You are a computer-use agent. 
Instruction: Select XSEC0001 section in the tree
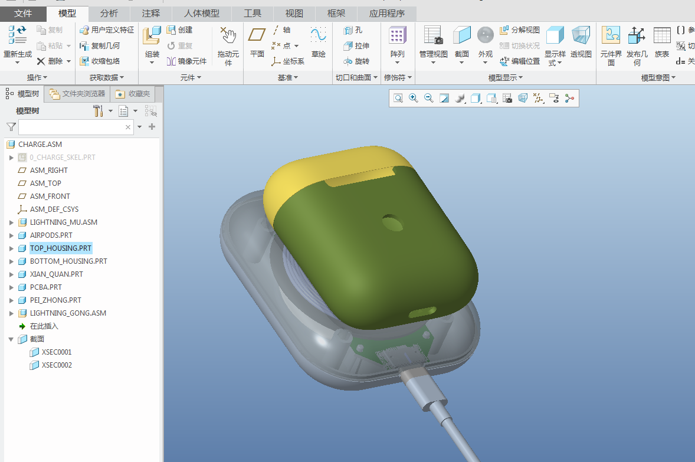pyautogui.click(x=56, y=352)
